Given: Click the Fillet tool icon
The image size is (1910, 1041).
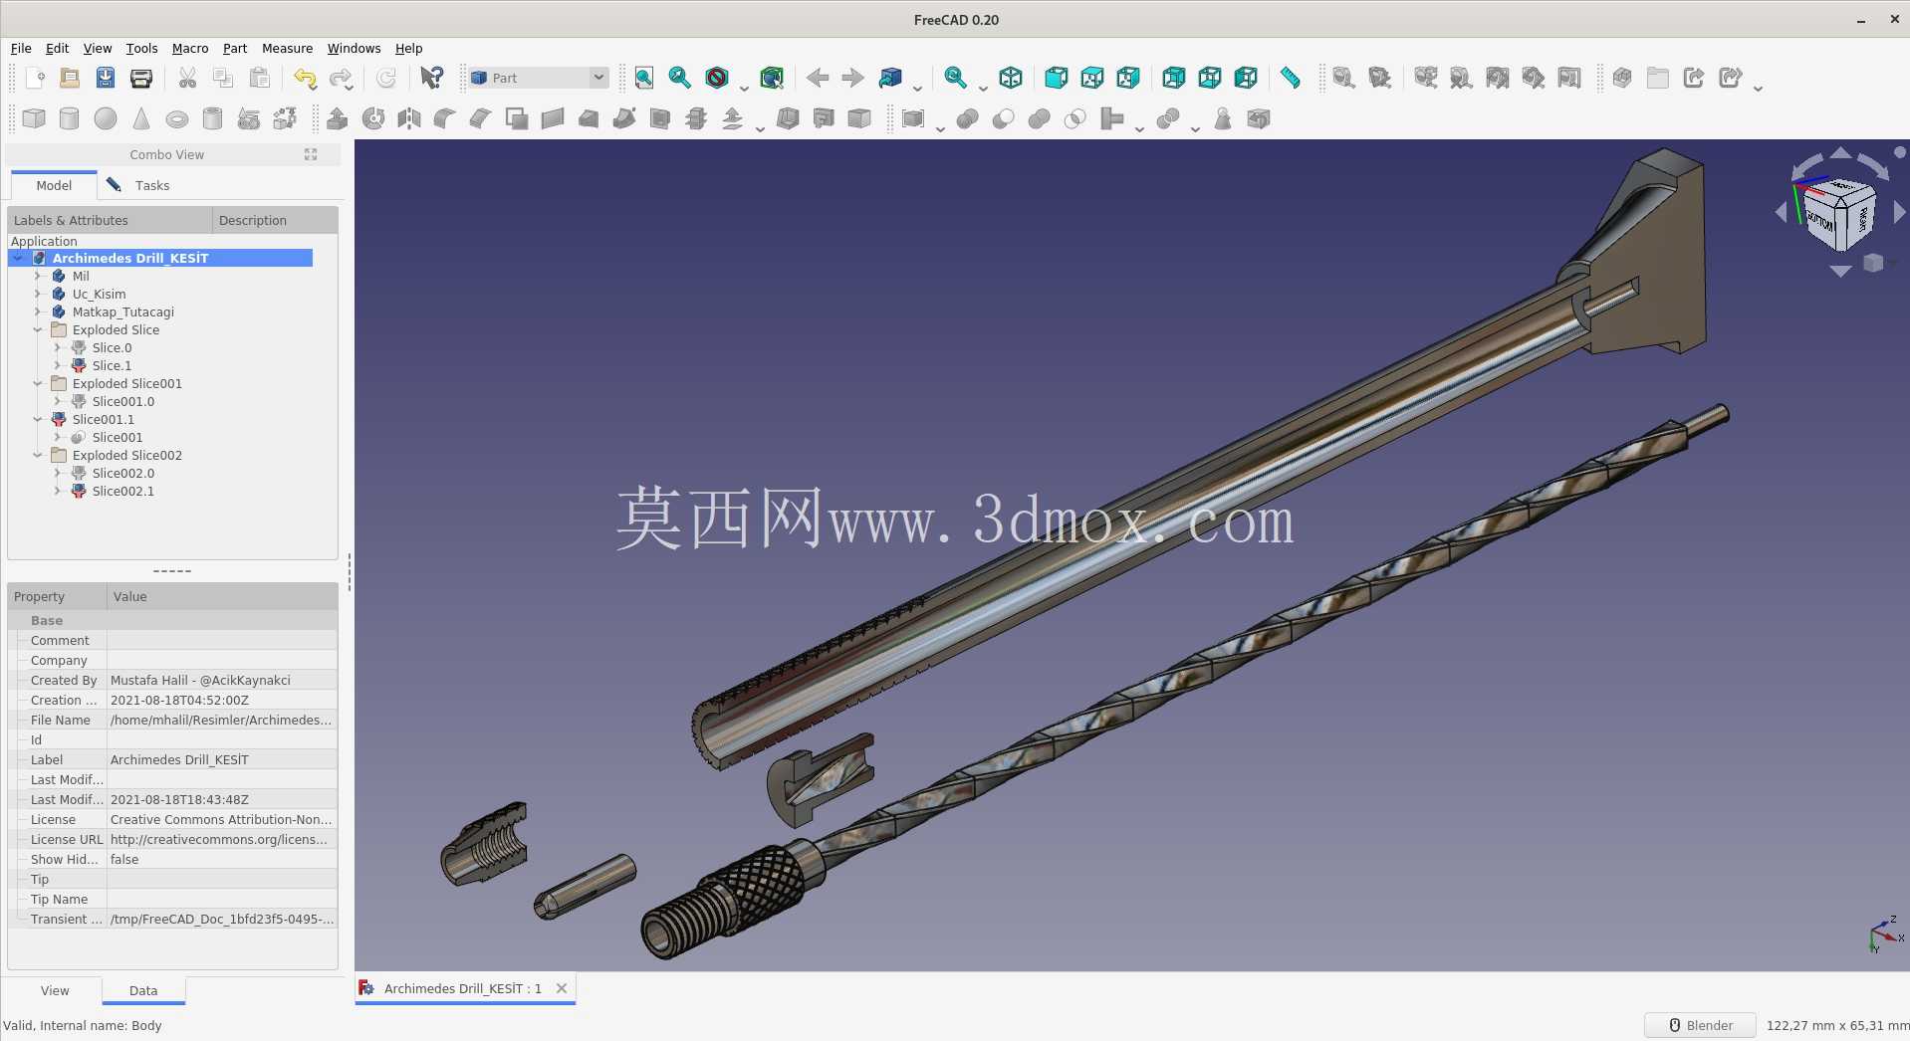Looking at the screenshot, I should (x=445, y=119).
